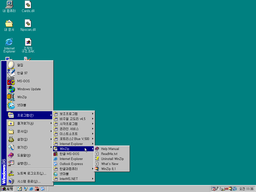Launch WinZip 8.1 program
The height and width of the screenshot is (192, 256).
(x=112, y=169)
